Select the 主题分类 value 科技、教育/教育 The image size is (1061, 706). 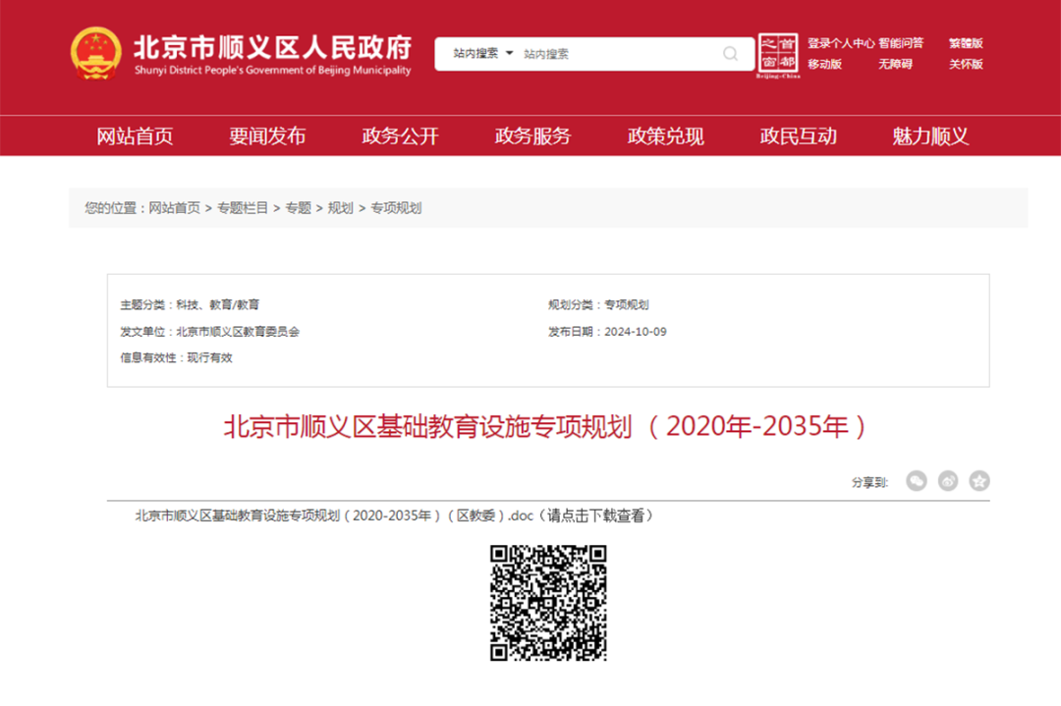218,305
